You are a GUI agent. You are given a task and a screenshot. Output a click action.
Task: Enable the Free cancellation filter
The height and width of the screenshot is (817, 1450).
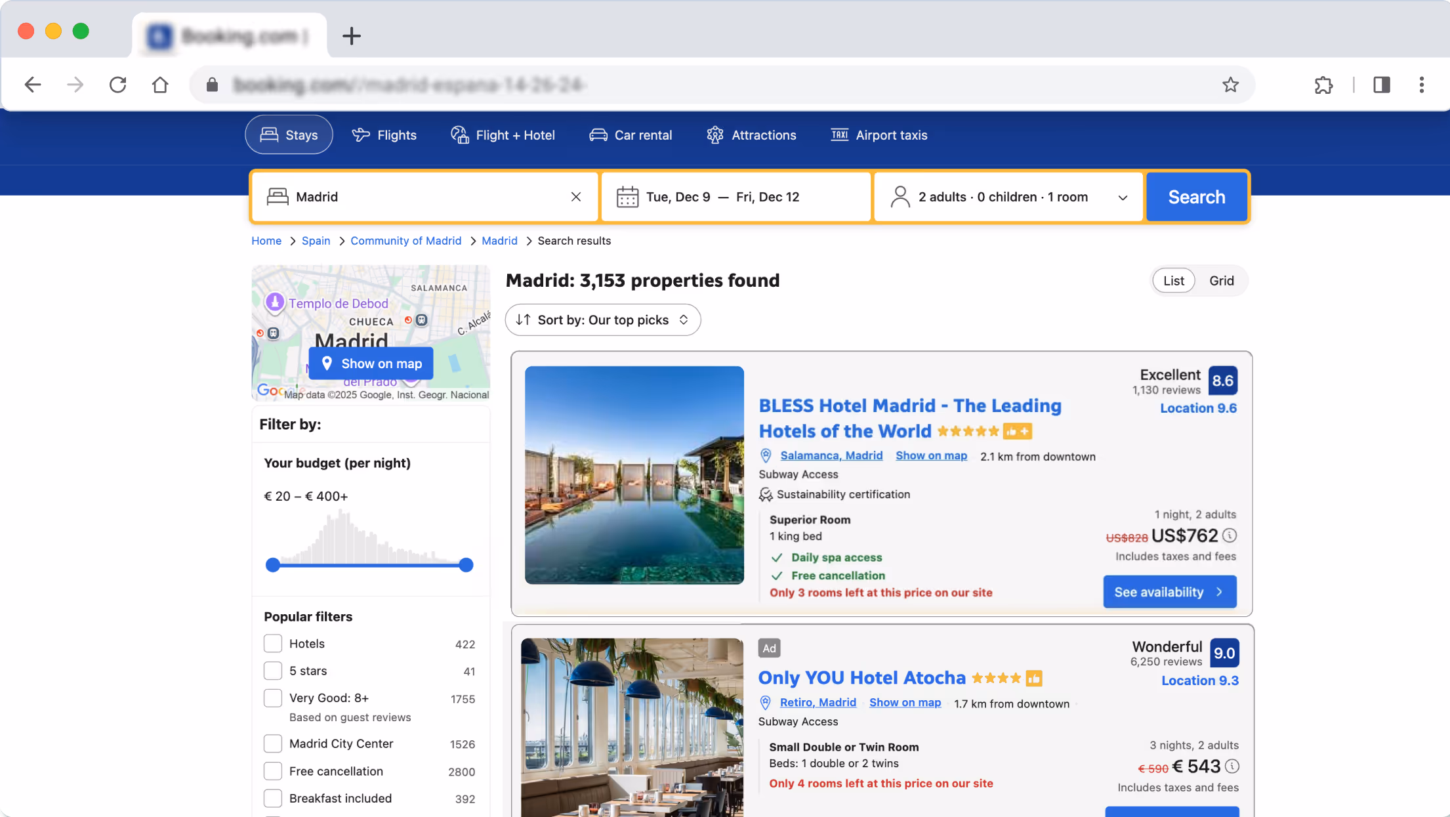click(273, 771)
